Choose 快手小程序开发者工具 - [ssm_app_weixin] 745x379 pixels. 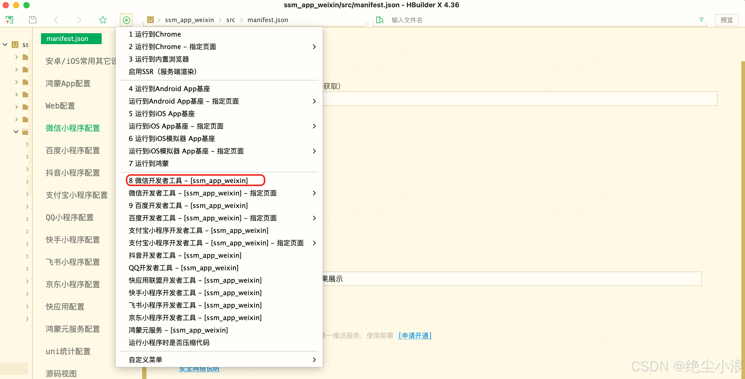pyautogui.click(x=219, y=293)
